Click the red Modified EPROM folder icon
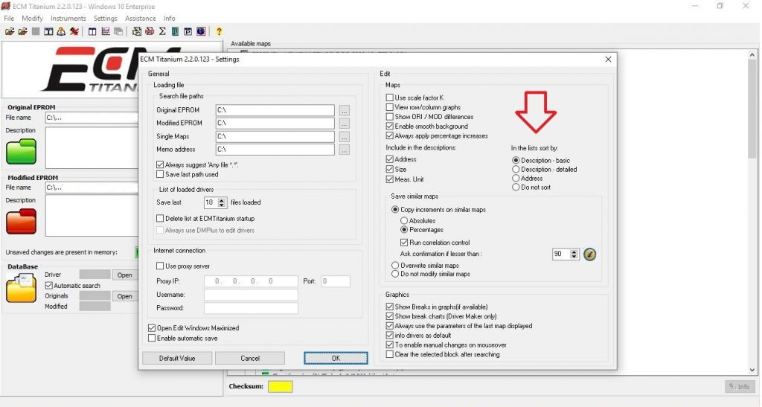This screenshot has width=762, height=407. click(x=21, y=222)
